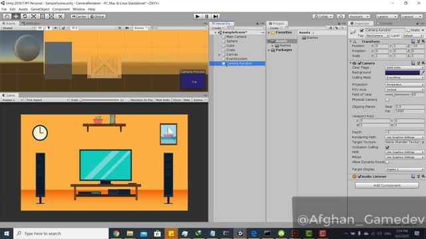Select the Rotate tool in the toolbar
Viewport: 426px width, 239px height.
pyautogui.click(x=25, y=16)
